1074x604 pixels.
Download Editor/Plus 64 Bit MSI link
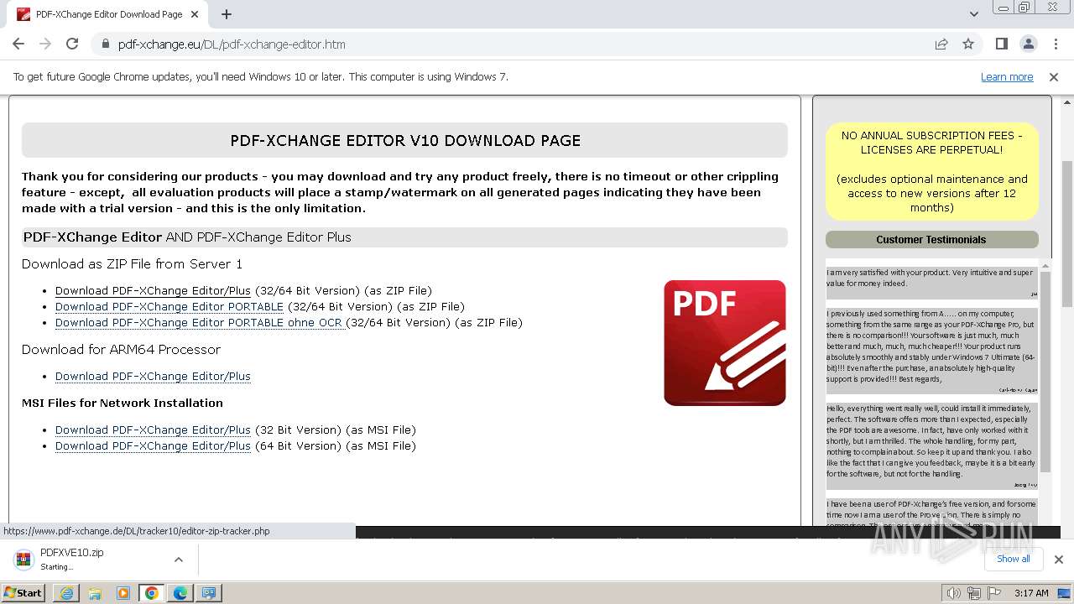click(x=153, y=445)
